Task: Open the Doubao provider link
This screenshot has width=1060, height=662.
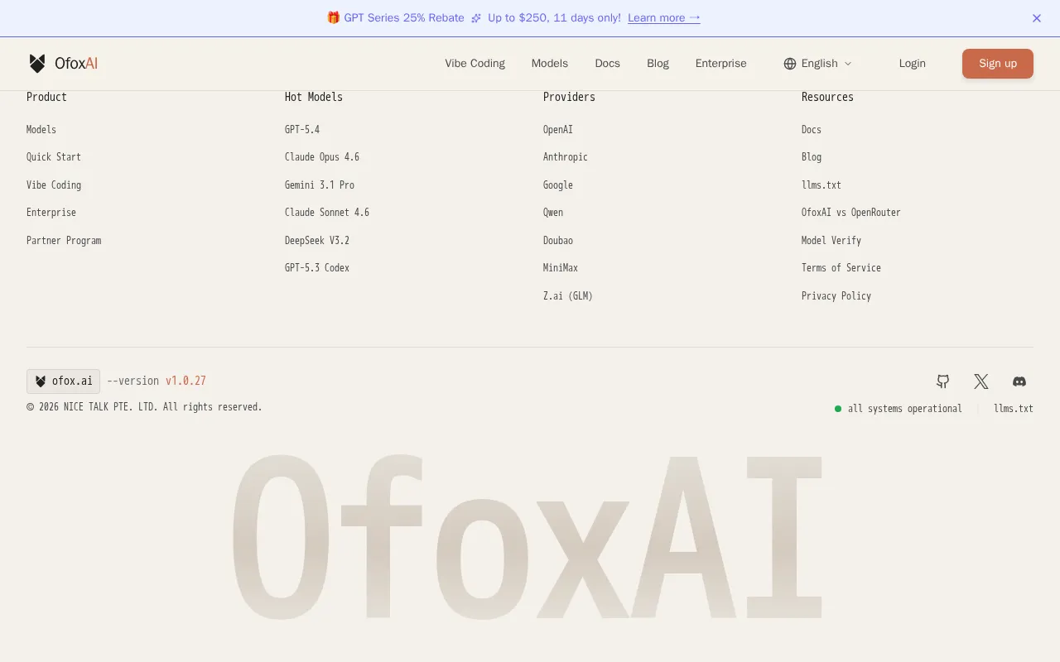Action: (x=558, y=241)
